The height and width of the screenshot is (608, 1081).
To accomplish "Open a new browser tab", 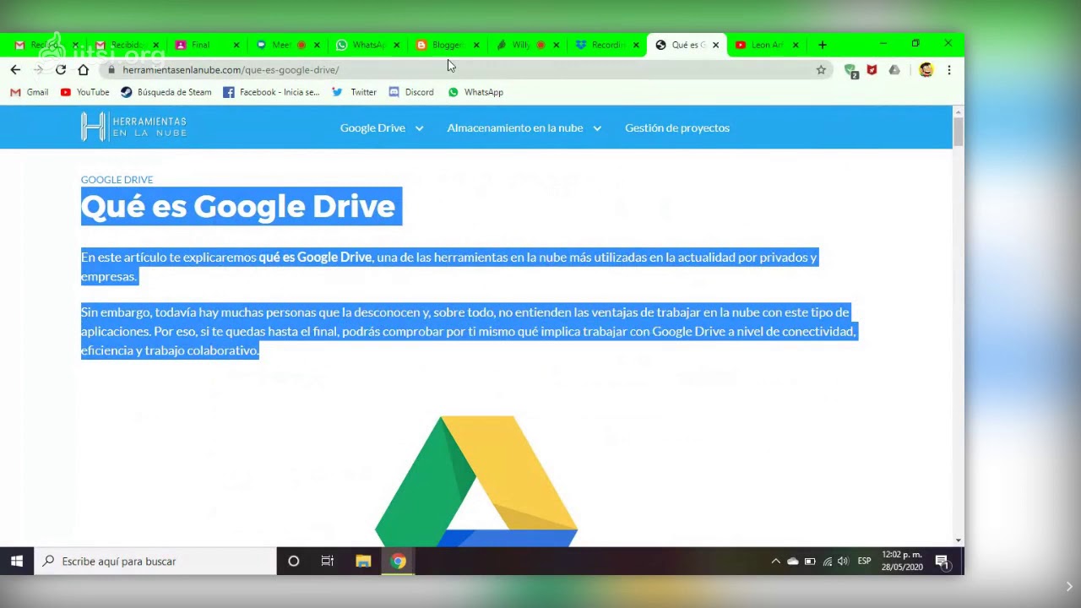I will [823, 45].
